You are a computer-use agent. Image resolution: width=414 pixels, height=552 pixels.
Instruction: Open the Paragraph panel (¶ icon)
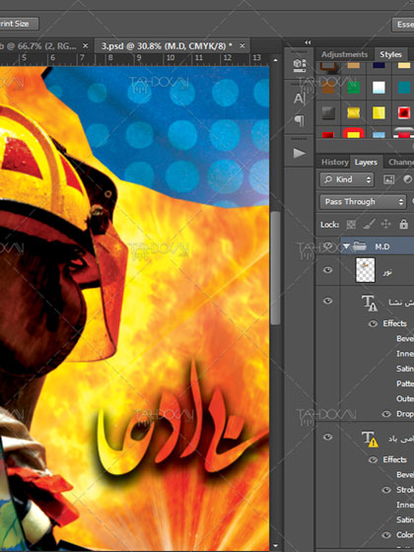pos(300,120)
